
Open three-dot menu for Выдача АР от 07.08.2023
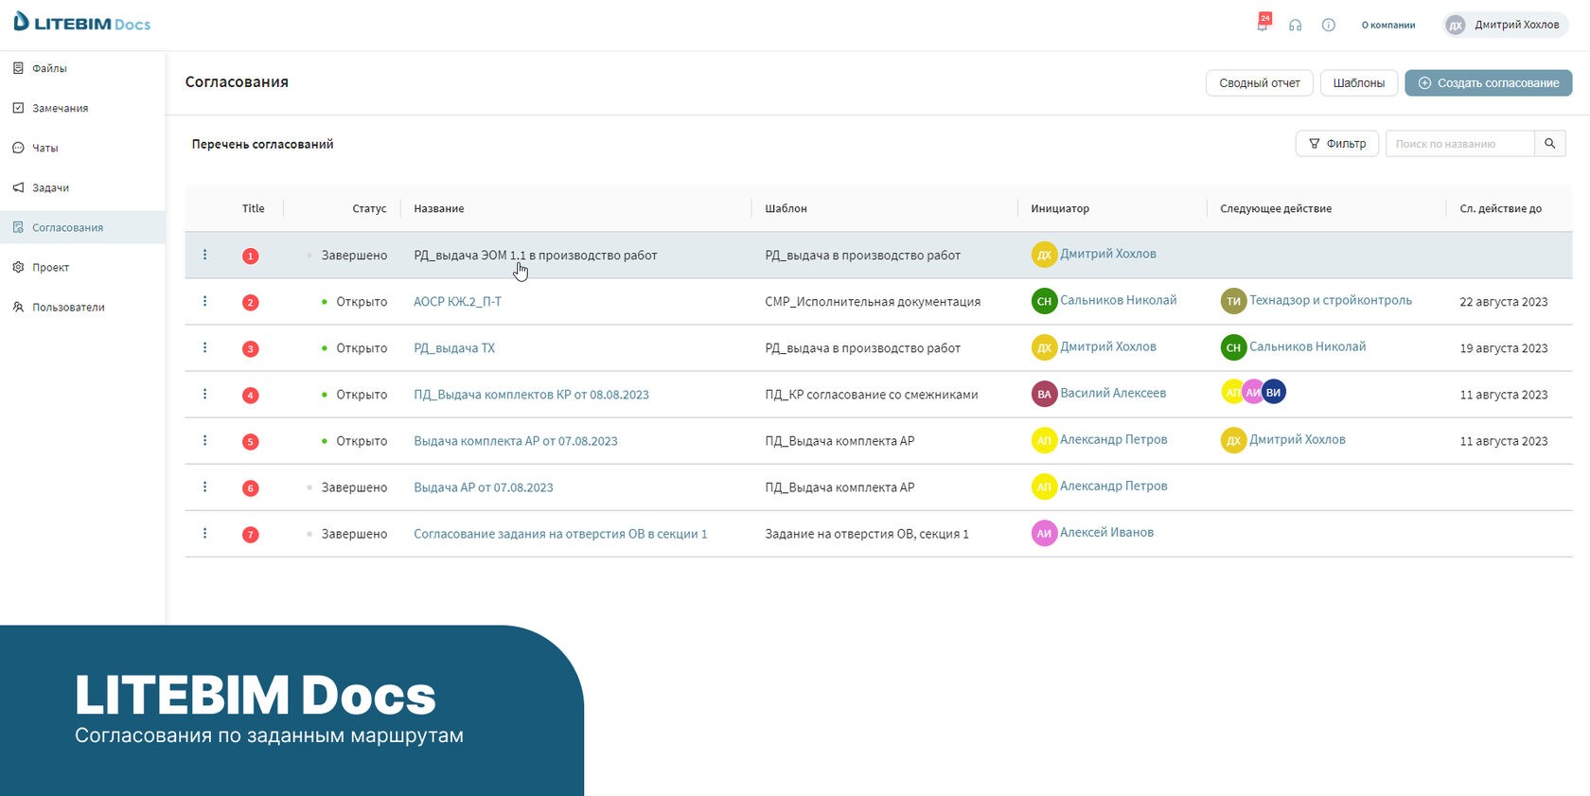click(204, 486)
